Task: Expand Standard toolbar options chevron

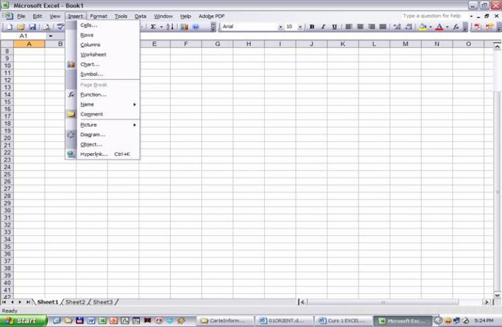Action: [213, 27]
